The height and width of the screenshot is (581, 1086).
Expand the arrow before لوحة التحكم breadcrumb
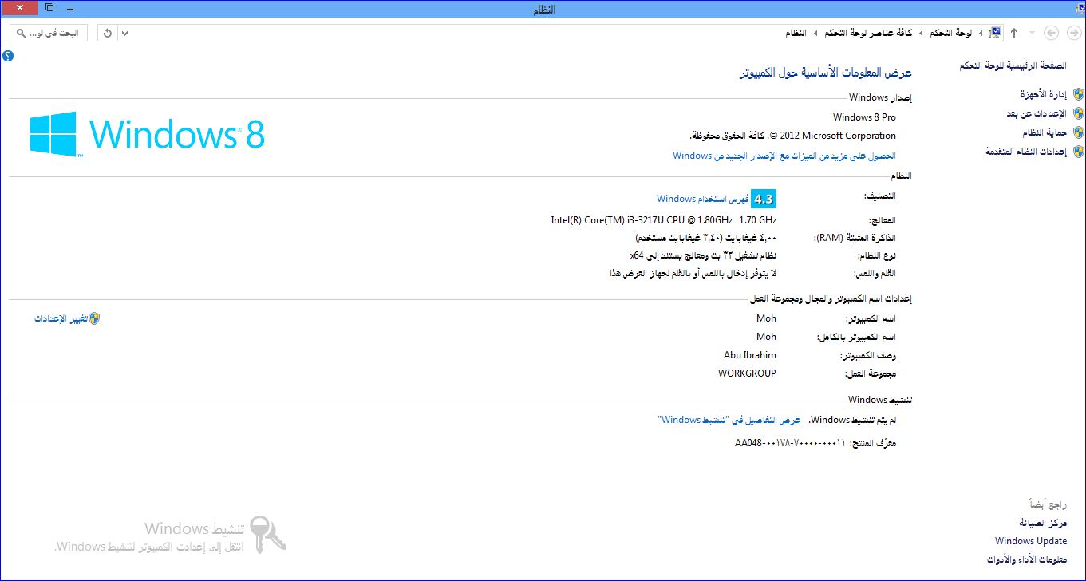pos(980,33)
